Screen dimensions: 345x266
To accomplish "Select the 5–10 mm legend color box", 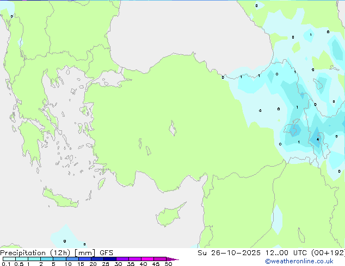I will click(x=59, y=259).
